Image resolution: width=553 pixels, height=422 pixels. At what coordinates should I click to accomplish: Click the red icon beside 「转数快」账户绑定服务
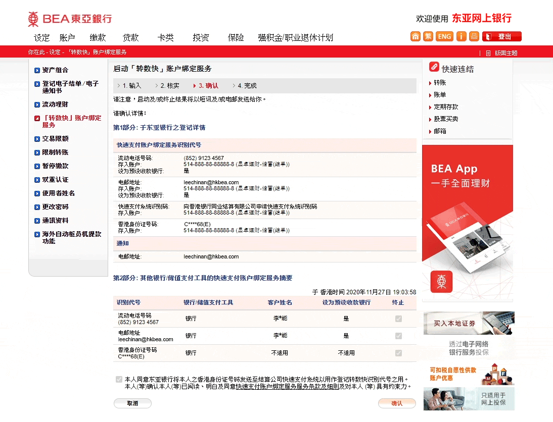pos(37,118)
